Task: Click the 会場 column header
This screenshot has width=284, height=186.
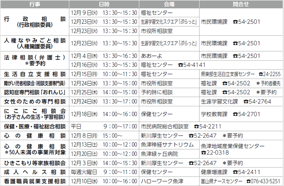Action: [169, 4]
